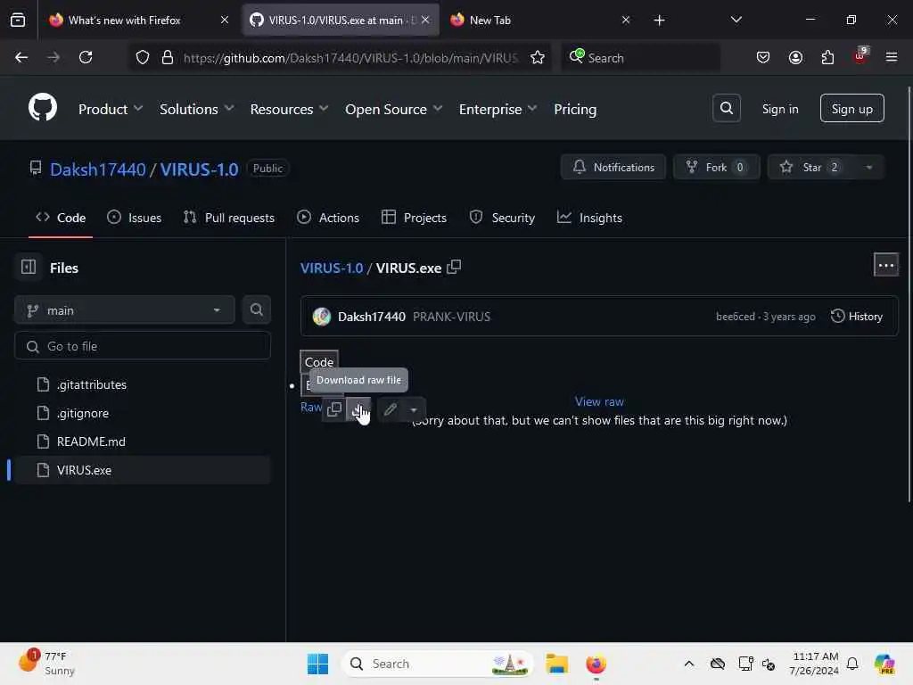The image size is (913, 685).
Task: Click the Go to file input
Action: (143, 346)
